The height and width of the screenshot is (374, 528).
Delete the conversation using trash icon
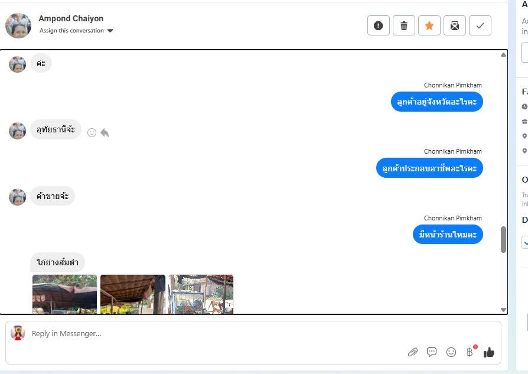point(404,25)
